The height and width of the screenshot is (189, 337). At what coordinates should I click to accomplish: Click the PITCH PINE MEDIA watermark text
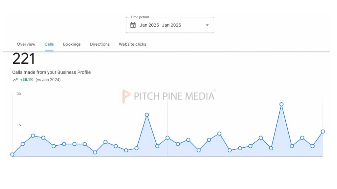[174, 96]
